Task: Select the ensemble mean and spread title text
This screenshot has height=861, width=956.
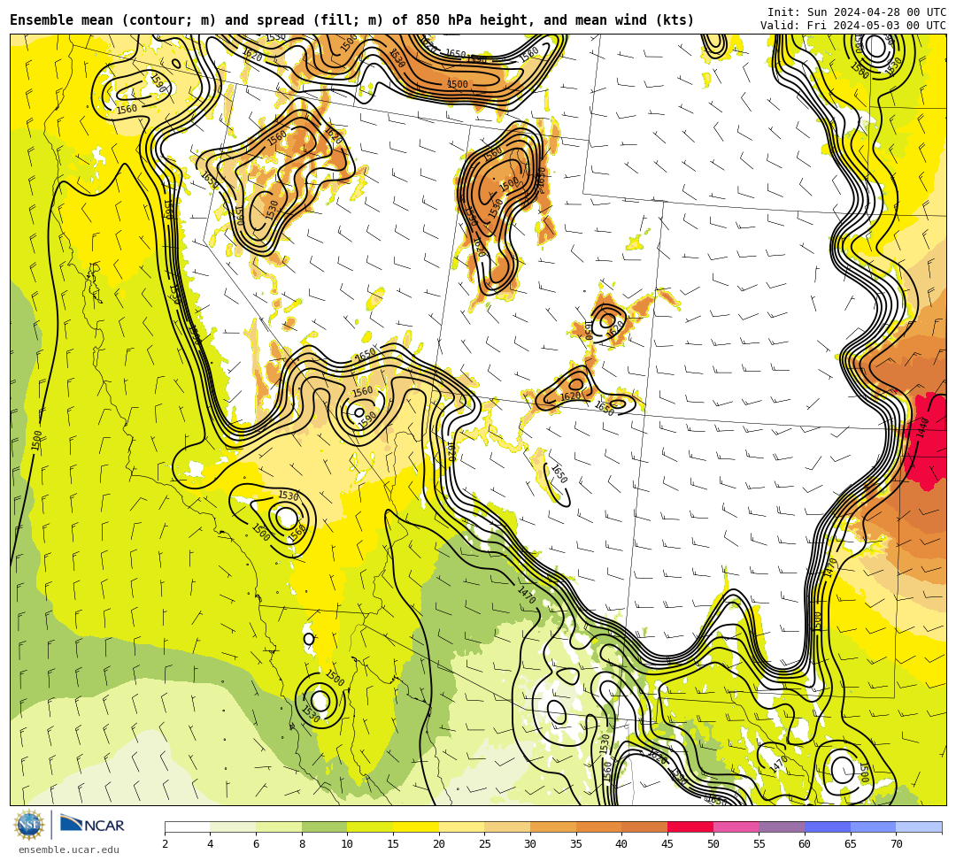Action: click(x=351, y=20)
